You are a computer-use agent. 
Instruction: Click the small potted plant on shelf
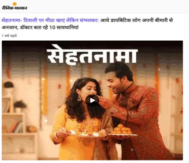coord(20,106)
